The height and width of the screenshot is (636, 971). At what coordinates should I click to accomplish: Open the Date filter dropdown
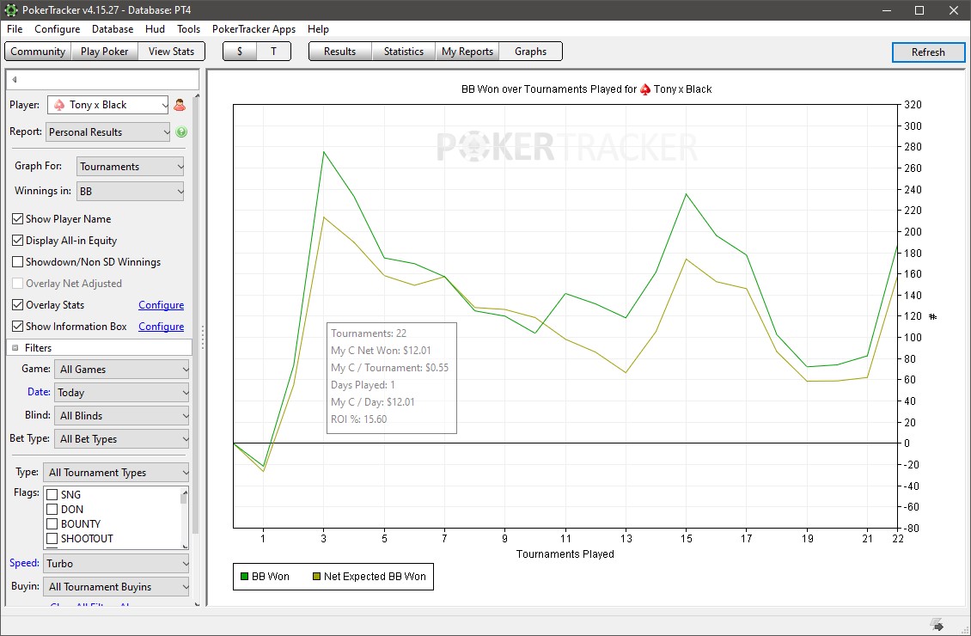coord(120,393)
